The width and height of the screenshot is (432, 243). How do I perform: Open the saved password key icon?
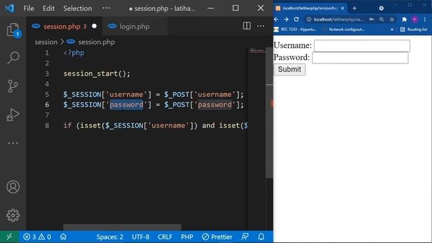tap(371, 20)
